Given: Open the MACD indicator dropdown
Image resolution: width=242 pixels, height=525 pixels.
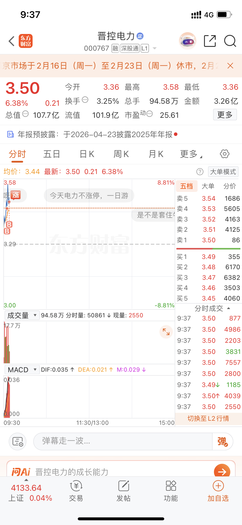Looking at the screenshot, I should click(x=22, y=370).
